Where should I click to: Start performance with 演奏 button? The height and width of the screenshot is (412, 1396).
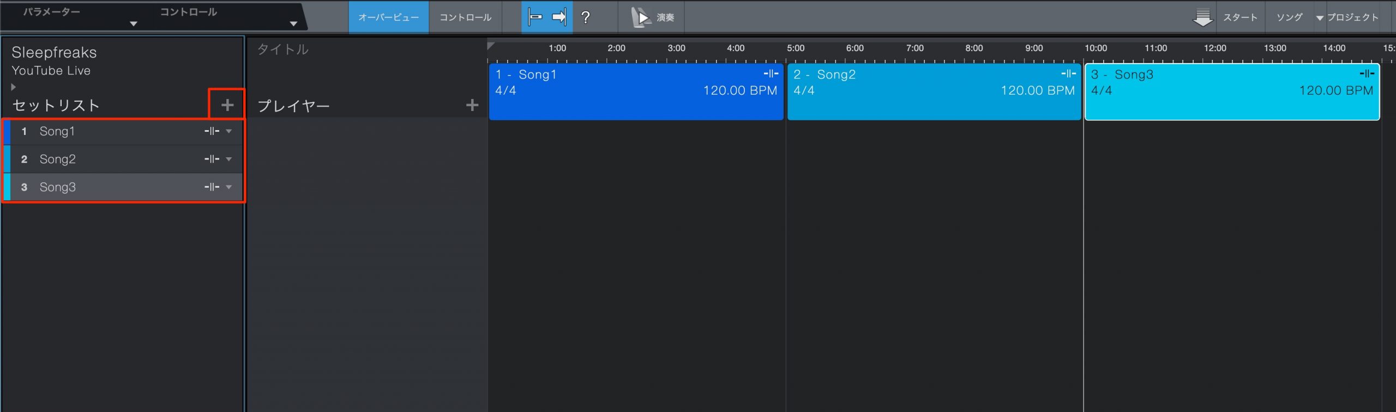tap(652, 17)
